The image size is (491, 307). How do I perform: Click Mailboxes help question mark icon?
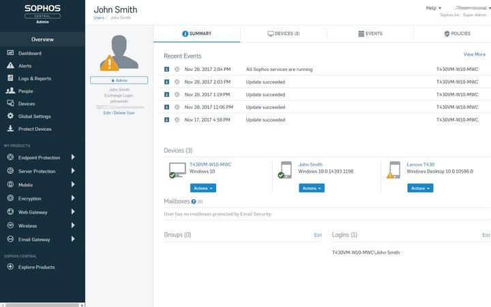click(194, 201)
